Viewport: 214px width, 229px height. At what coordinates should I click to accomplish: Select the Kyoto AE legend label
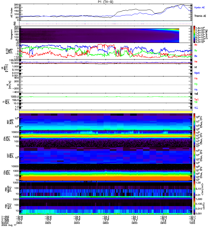[199, 7]
